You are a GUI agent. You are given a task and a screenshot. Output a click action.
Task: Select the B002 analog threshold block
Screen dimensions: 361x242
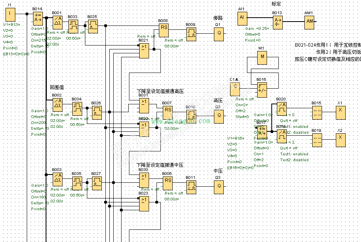(57, 105)
